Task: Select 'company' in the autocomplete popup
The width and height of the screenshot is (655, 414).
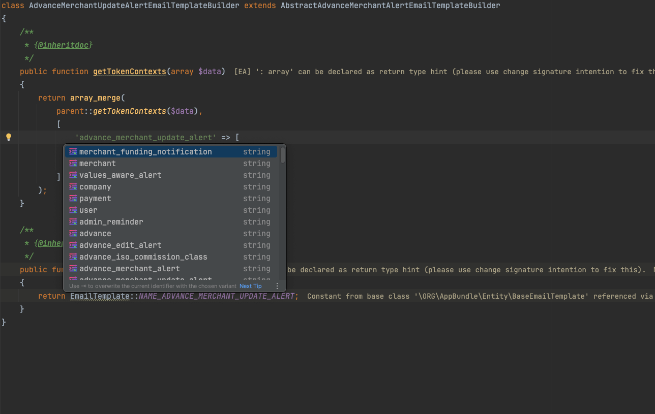Action: tap(171, 187)
